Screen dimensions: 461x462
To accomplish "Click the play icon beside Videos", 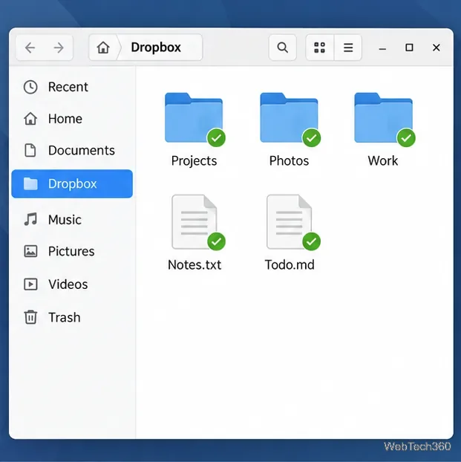I will point(30,284).
